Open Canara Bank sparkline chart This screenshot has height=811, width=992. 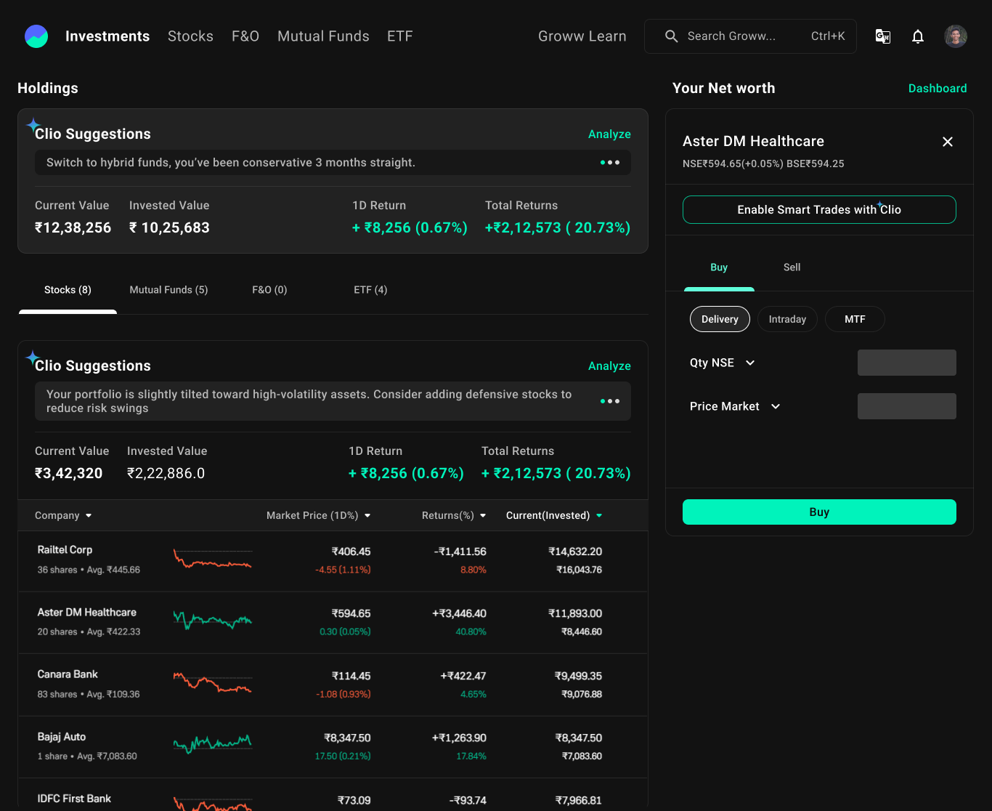click(213, 682)
